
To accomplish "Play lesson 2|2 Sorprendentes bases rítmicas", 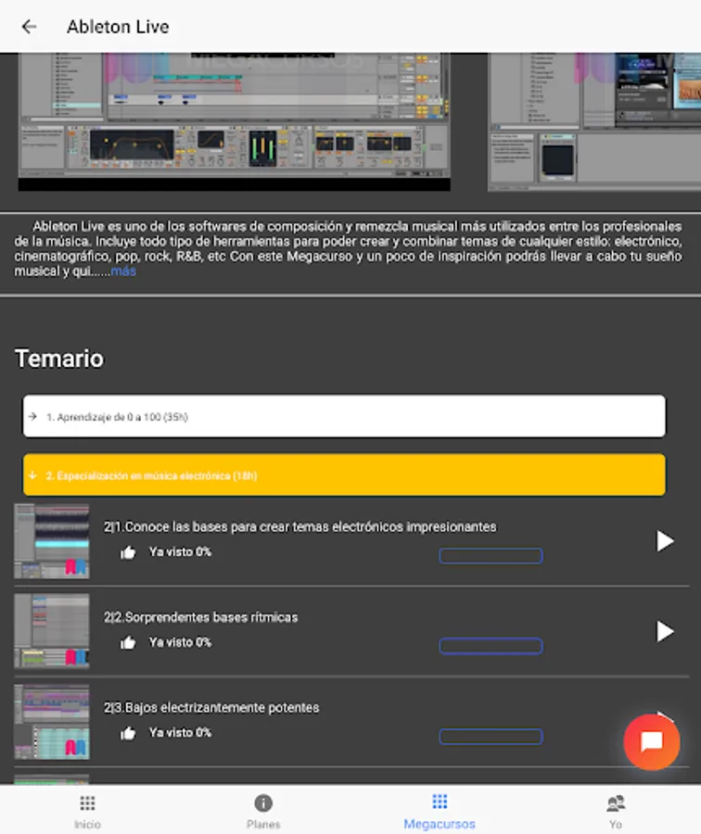I will [x=664, y=631].
